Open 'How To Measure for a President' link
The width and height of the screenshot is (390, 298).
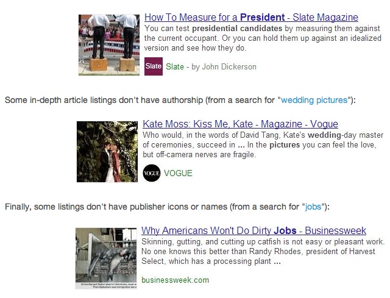251,17
